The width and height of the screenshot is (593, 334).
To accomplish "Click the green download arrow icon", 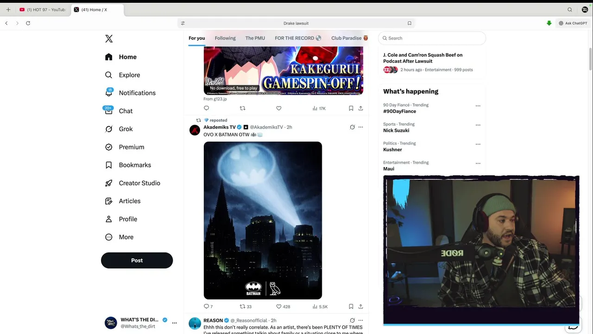I will pyautogui.click(x=549, y=23).
